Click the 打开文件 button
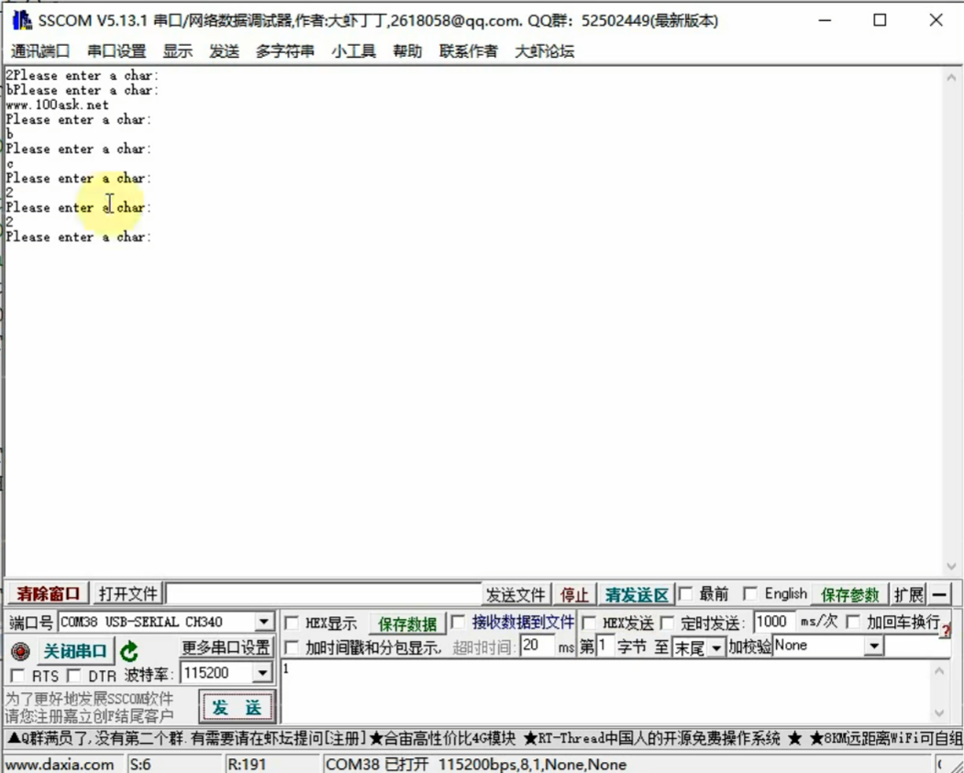964x773 pixels. (x=127, y=594)
